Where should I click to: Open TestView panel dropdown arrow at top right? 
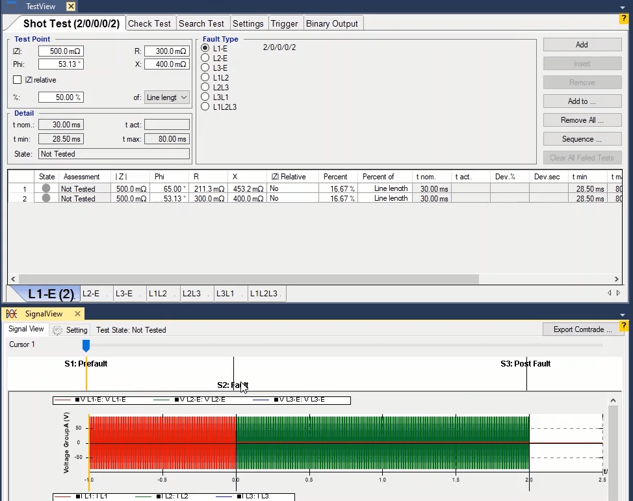click(623, 6)
